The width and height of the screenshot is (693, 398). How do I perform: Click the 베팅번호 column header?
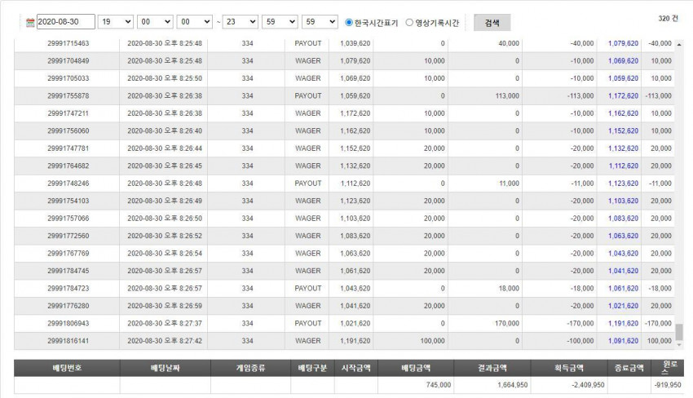point(67,368)
